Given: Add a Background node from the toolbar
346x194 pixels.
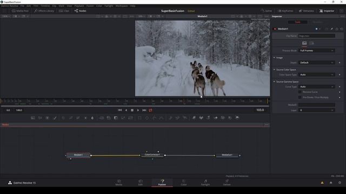Looking at the screenshot, I should 33,118.
